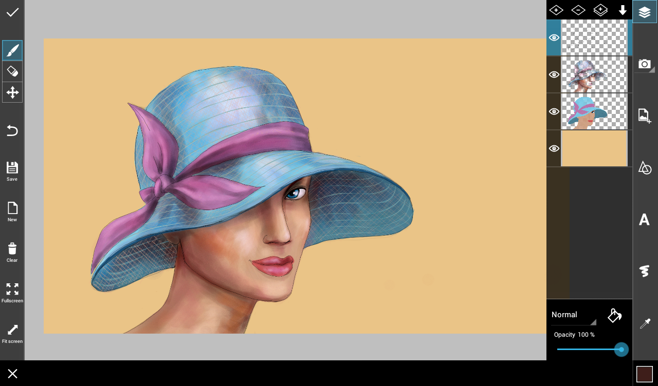The width and height of the screenshot is (658, 386).
Task: Hide the tan background layer
Action: [554, 148]
